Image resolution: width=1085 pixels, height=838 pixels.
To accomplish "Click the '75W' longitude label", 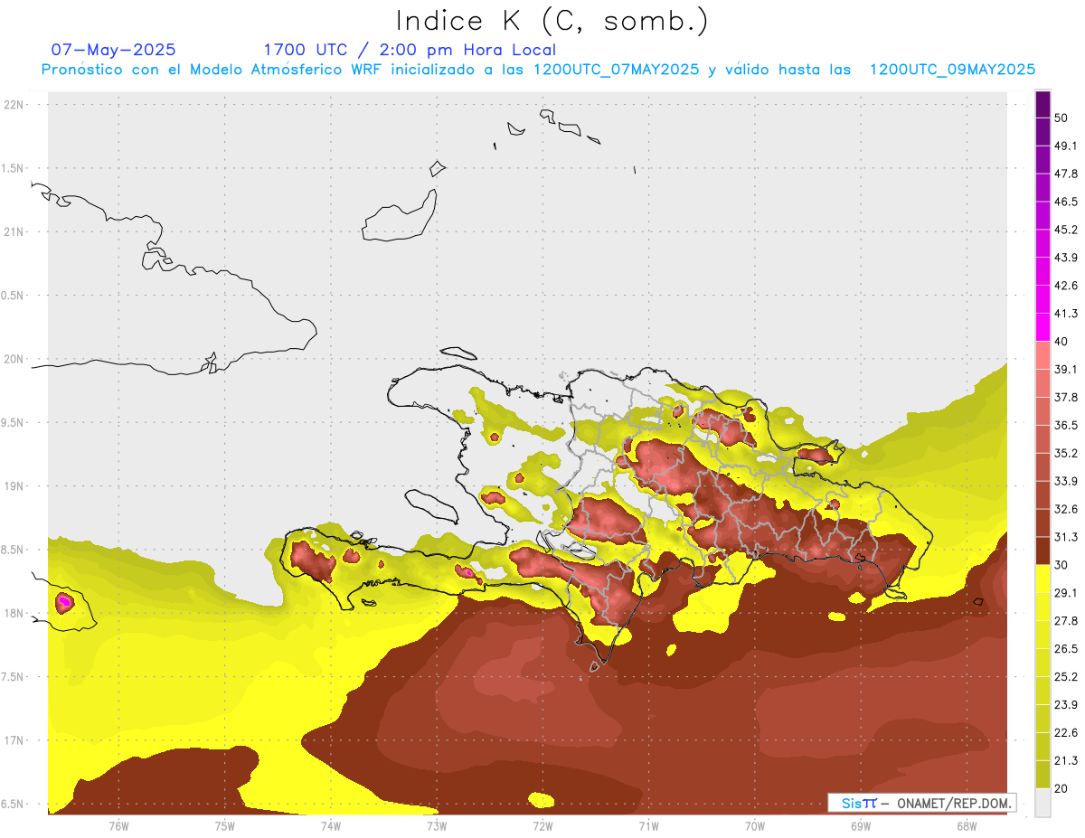I will [224, 826].
